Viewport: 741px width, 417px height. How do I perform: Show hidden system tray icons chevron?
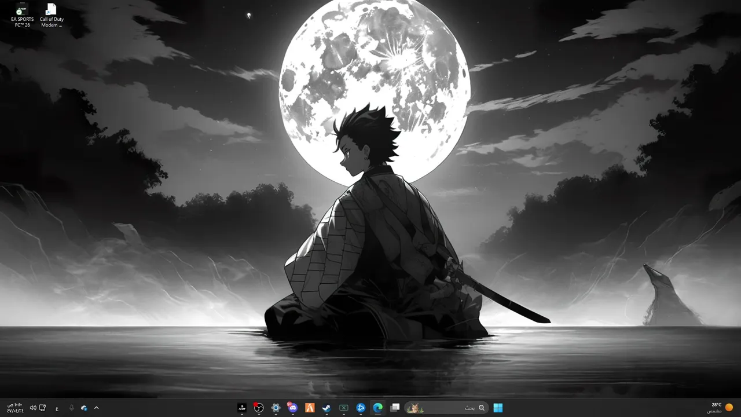96,408
